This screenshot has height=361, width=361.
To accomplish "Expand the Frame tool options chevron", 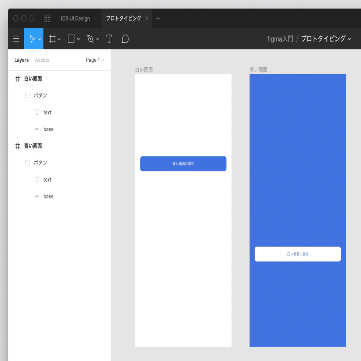I will click(x=59, y=39).
